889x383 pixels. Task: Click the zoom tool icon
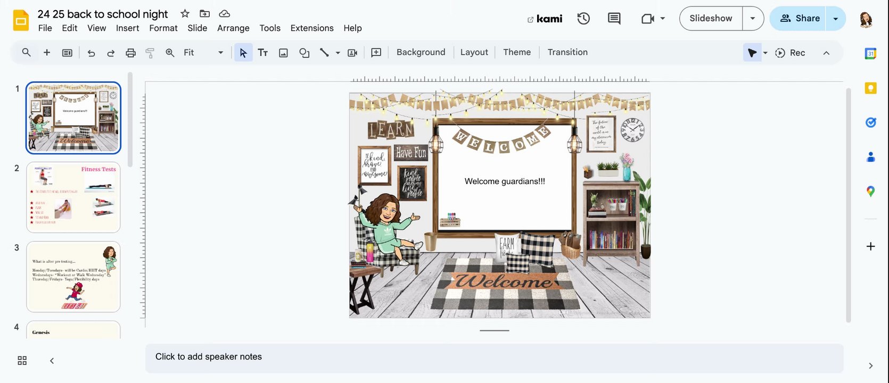pos(170,53)
